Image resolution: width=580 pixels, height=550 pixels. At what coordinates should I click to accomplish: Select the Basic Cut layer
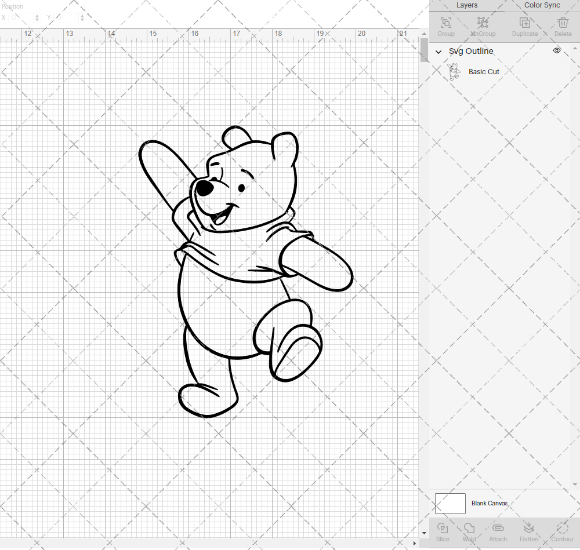484,71
